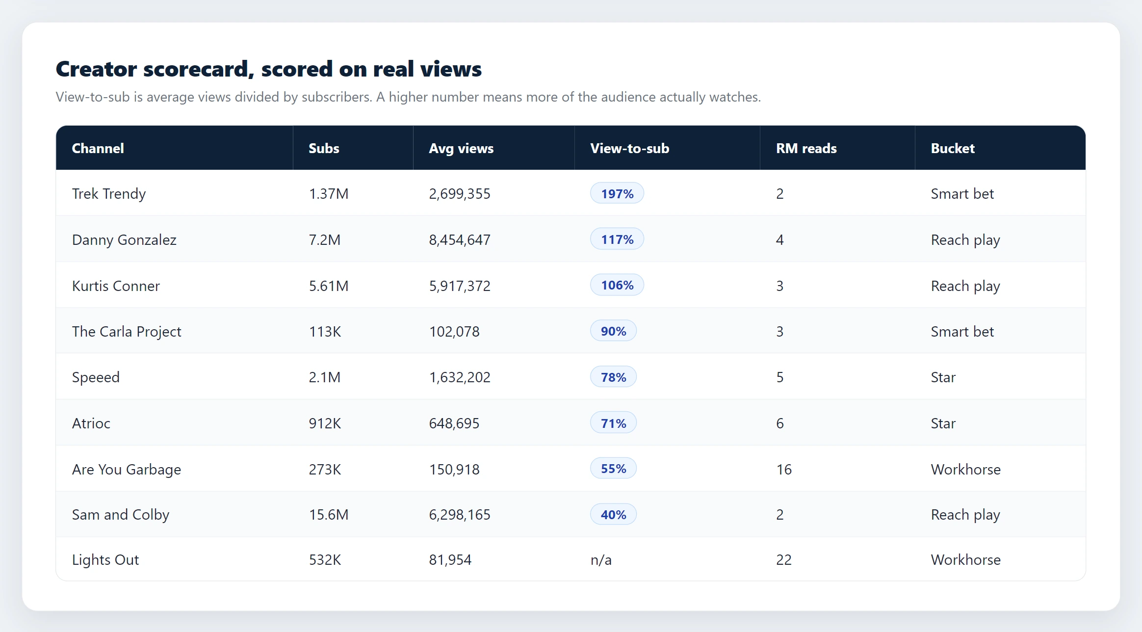This screenshot has height=632, width=1142.
Task: Click Trek Trendy's Smart bet bucket
Action: 962,194
